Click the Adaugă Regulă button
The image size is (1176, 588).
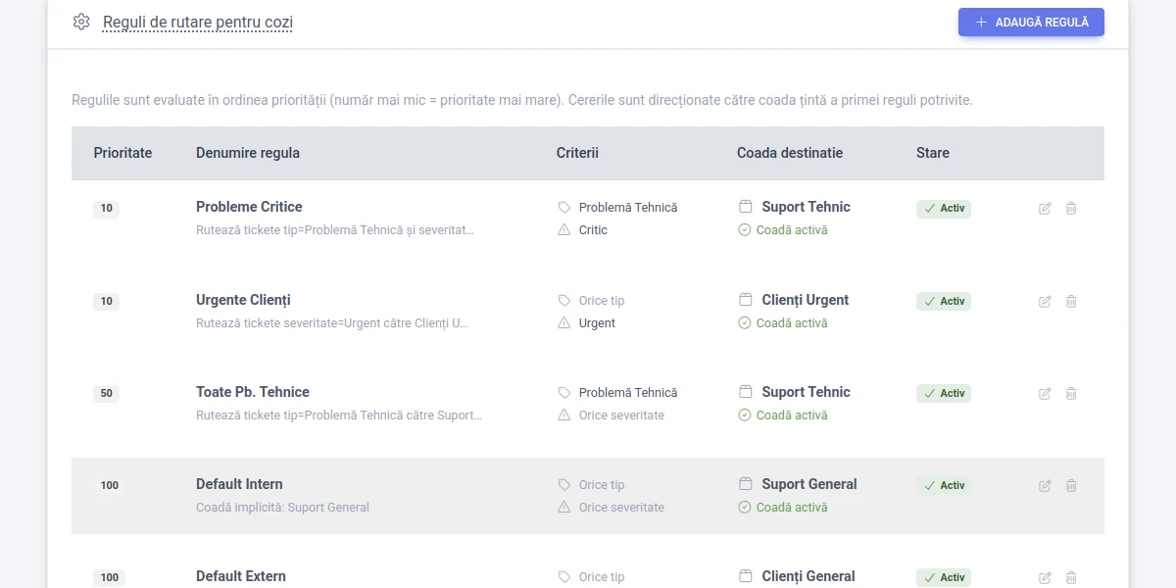click(1031, 22)
